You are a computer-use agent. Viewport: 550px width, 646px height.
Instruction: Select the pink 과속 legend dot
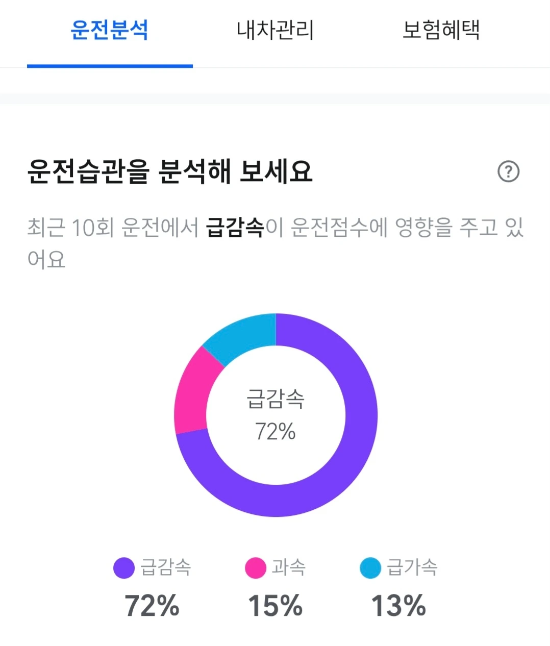click(255, 568)
